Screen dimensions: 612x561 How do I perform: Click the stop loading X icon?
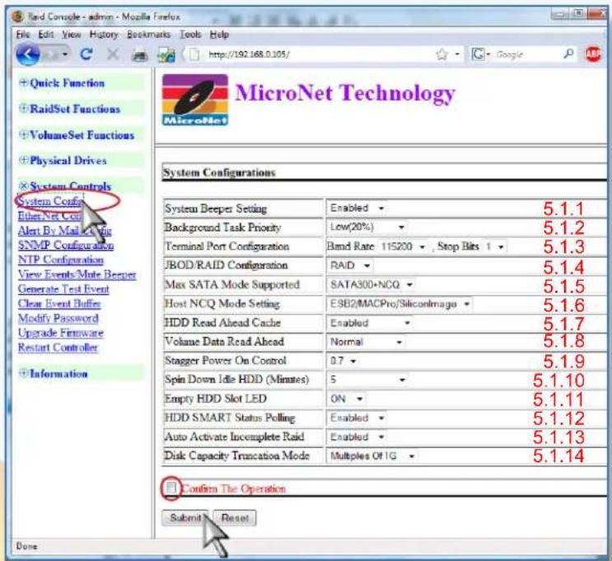113,54
